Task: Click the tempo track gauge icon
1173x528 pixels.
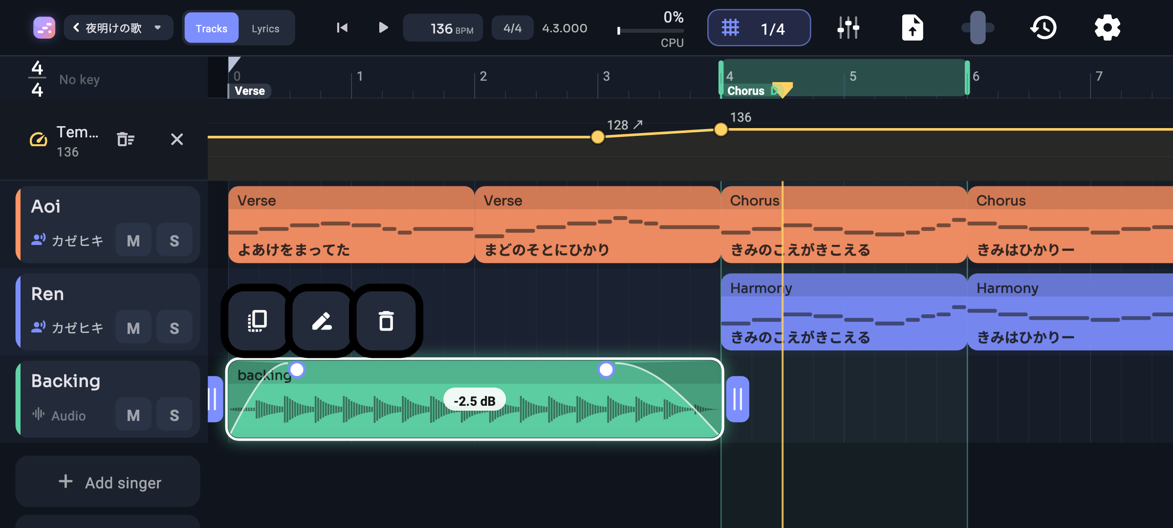Action: [39, 140]
